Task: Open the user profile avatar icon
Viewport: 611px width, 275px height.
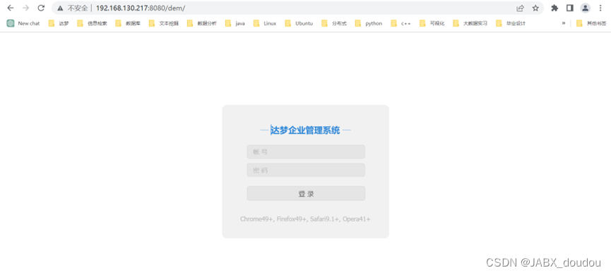Action: (x=585, y=8)
